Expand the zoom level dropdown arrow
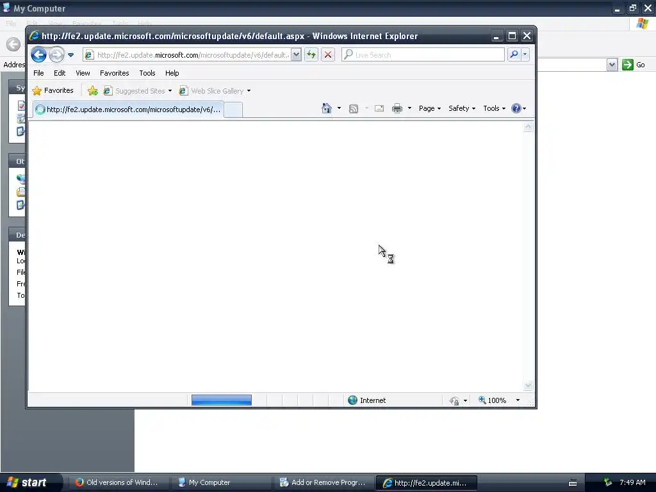Screen dimensions: 656x492 tap(518, 400)
